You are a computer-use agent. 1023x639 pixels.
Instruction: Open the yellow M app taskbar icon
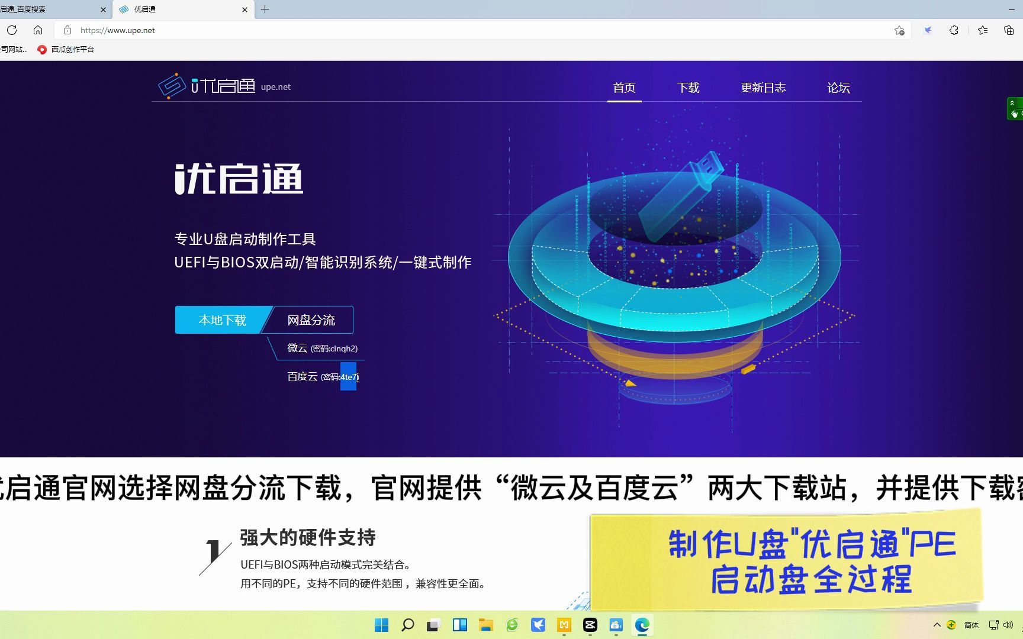click(x=564, y=625)
